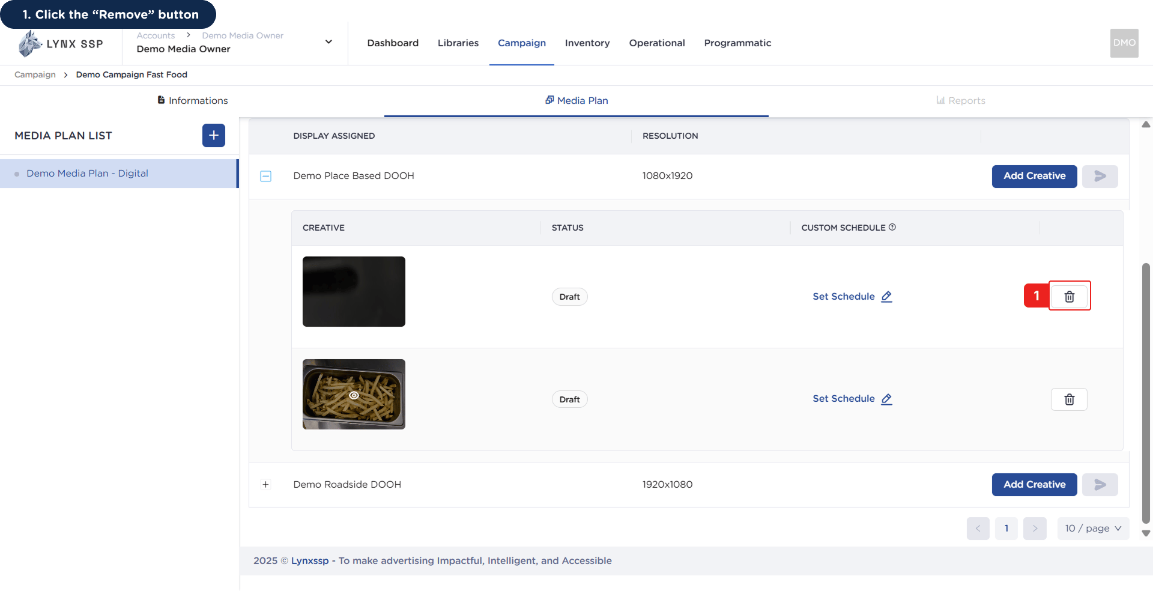Open the Inventory menu
The image size is (1153, 591).
587,43
